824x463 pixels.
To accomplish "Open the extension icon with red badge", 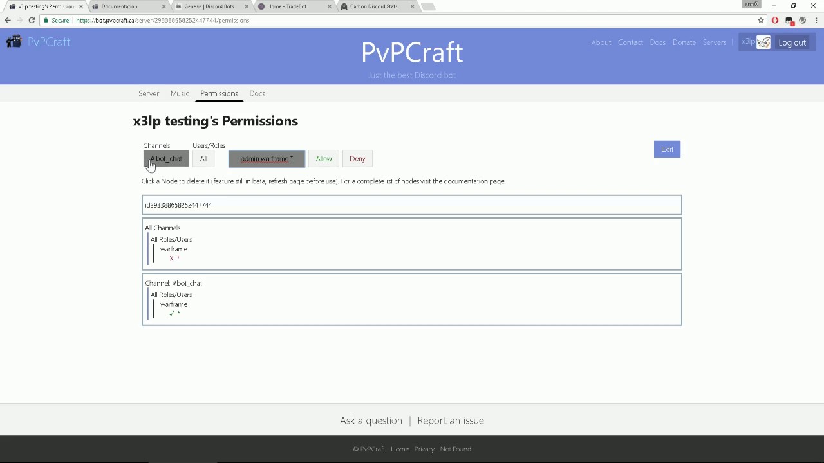I will coord(789,21).
